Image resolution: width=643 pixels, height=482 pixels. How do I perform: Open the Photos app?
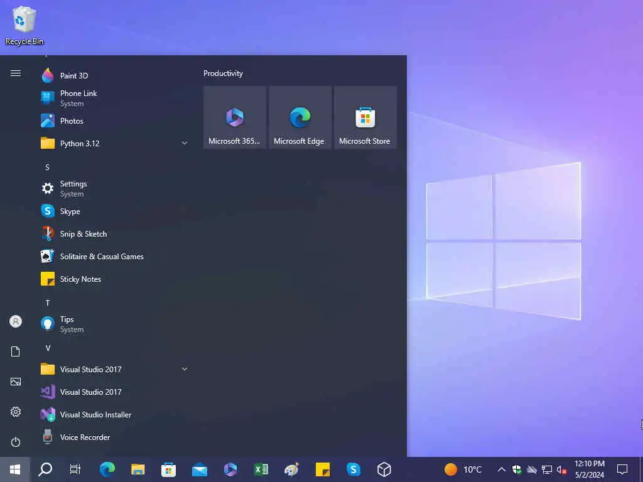pos(115,121)
